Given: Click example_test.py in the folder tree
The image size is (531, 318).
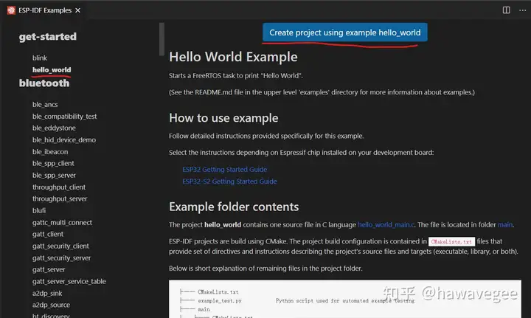Looking at the screenshot, I should pyautogui.click(x=220, y=301).
